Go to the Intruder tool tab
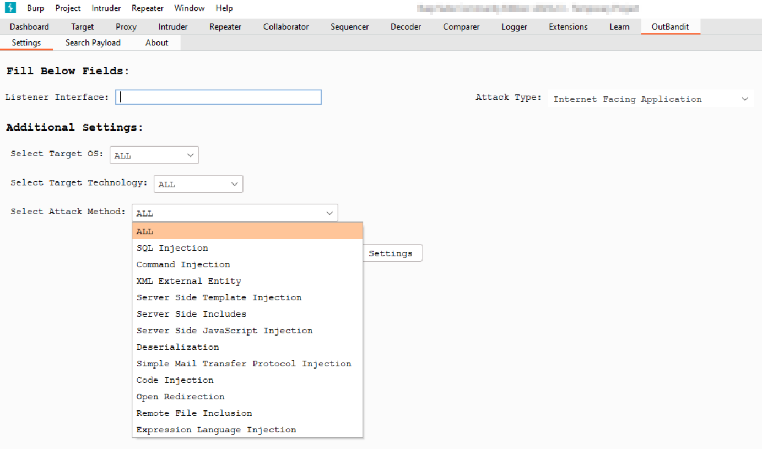Viewport: 762px width, 449px height. point(173,26)
